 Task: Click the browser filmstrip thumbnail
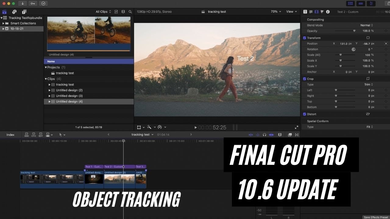pos(89,34)
